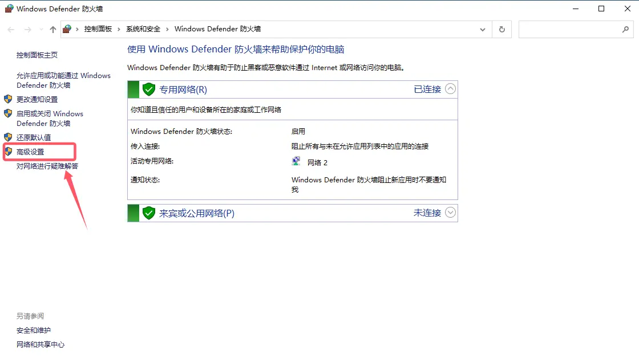Screen dimensions: 639x359
Task: Open breadcrumb chevron after 系统和安全
Action: (x=167, y=29)
